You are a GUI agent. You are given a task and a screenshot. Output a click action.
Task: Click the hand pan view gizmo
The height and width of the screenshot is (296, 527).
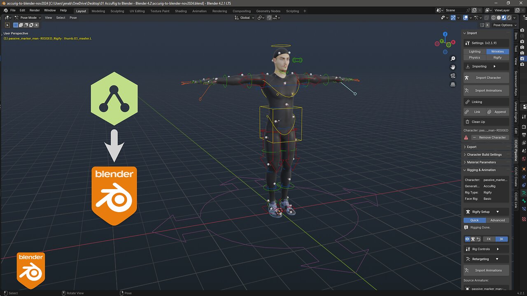coord(453,67)
